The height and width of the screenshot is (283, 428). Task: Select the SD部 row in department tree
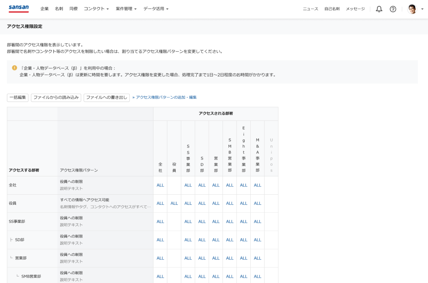coord(20,240)
